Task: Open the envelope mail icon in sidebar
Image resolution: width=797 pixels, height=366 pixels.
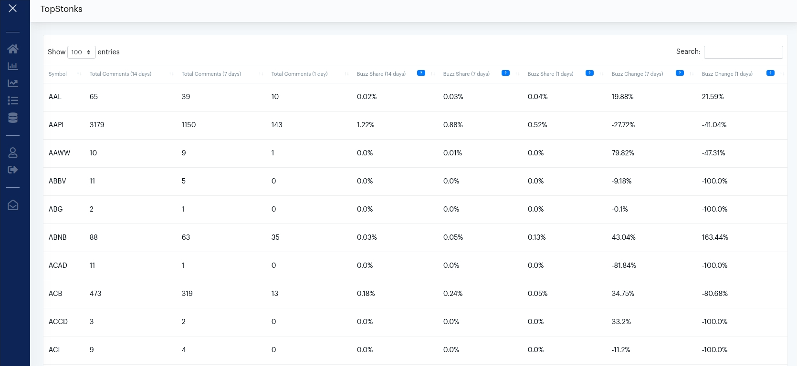Action: coord(13,205)
